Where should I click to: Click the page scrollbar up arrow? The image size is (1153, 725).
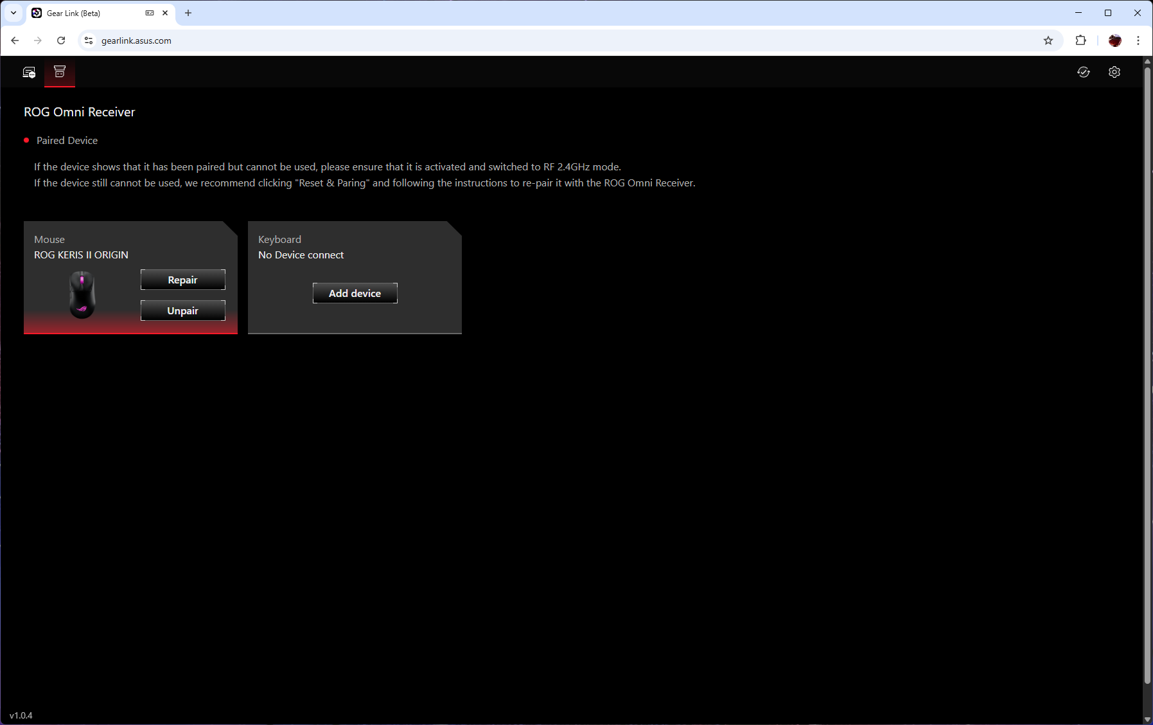[1147, 62]
